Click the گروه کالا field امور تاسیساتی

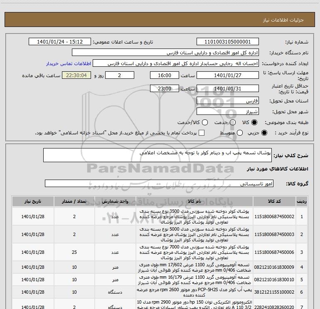pos(159,183)
